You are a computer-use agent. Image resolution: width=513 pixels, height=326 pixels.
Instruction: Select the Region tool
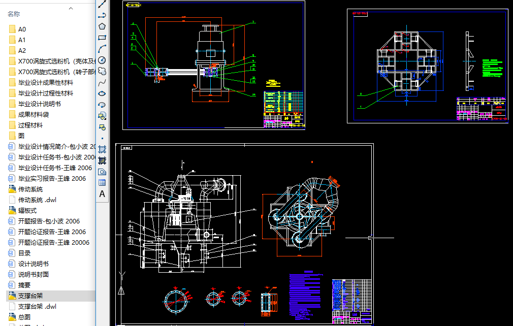(x=102, y=172)
